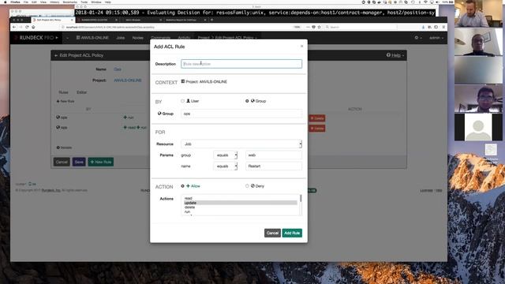Image resolution: width=505 pixels, height=284 pixels.
Task: Switch to the third browser tab
Action: point(142,20)
